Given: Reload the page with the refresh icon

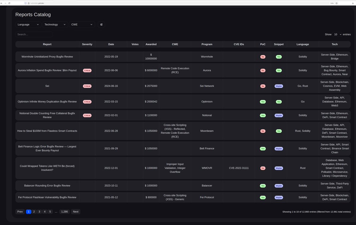Looking at the screenshot, I should [x=9, y=3].
